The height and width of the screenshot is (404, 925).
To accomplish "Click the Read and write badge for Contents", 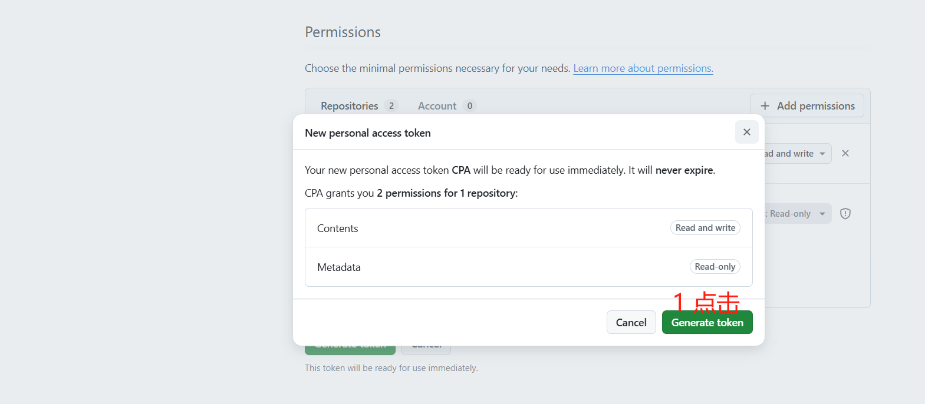I will pos(705,228).
